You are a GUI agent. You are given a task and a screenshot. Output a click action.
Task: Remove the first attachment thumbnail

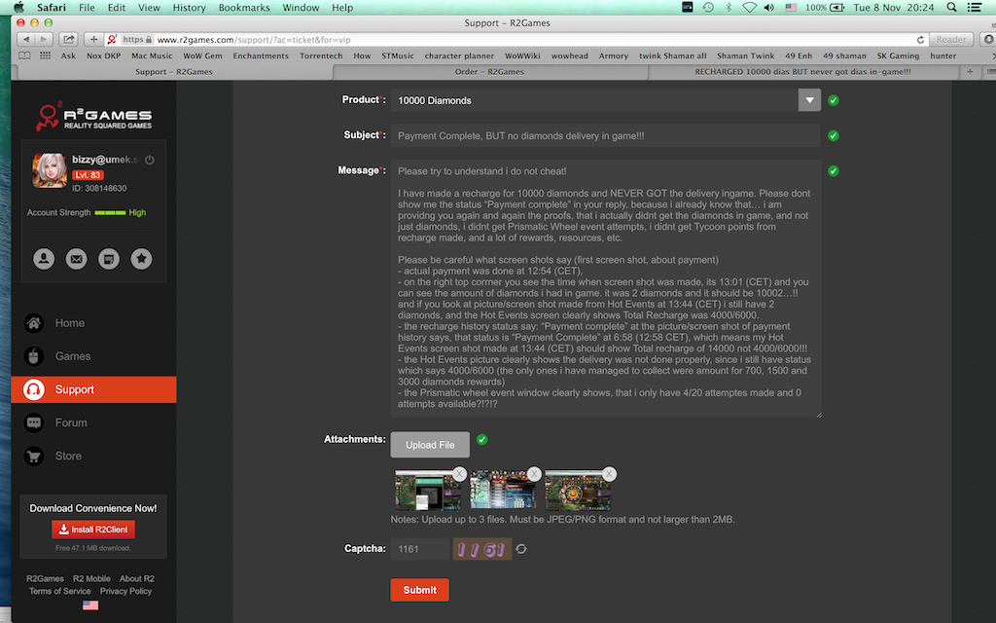pyautogui.click(x=458, y=474)
